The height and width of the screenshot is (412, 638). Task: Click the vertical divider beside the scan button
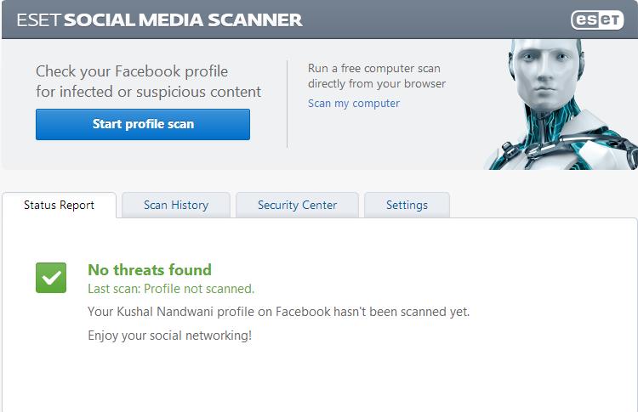point(288,104)
